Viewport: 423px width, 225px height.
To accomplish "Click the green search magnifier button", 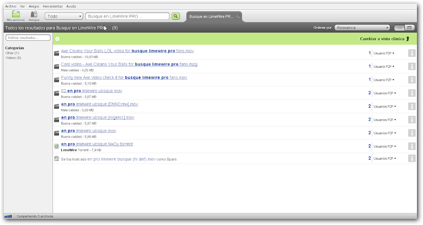I will point(176,16).
